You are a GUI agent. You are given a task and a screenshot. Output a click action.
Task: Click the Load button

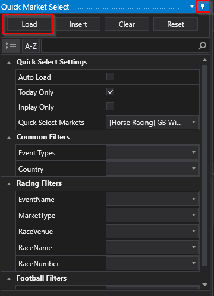[29, 24]
